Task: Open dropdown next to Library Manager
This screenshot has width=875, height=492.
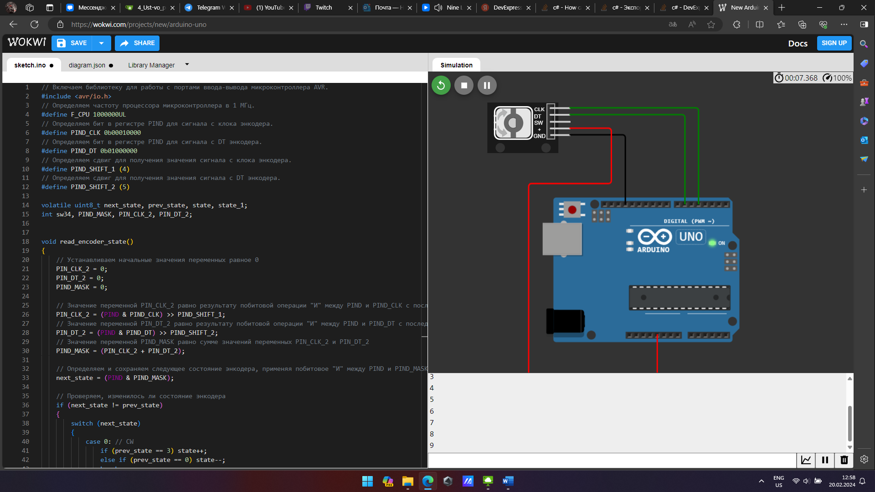Action: 187,65
